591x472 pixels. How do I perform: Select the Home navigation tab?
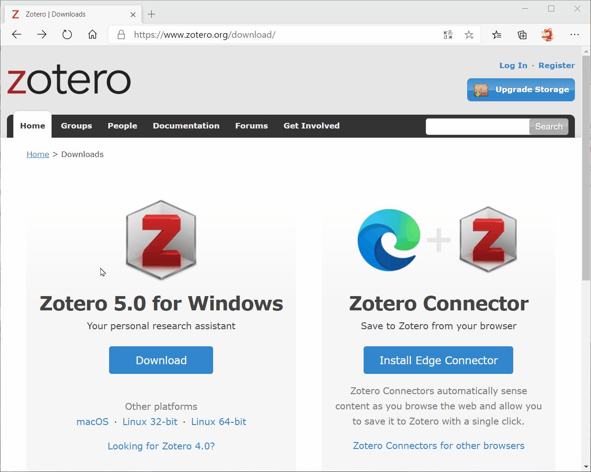pyautogui.click(x=33, y=126)
